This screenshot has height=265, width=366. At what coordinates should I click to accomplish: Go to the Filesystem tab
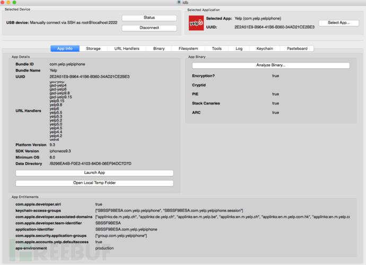(x=188, y=49)
